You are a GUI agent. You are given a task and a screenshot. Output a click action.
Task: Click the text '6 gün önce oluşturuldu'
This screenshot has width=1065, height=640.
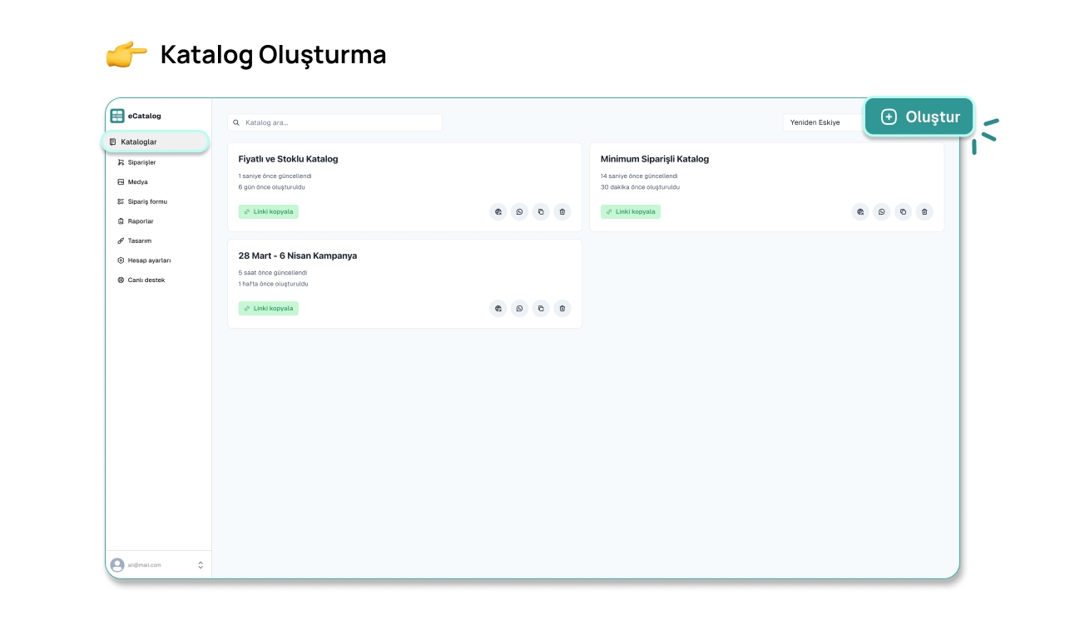[x=272, y=187]
